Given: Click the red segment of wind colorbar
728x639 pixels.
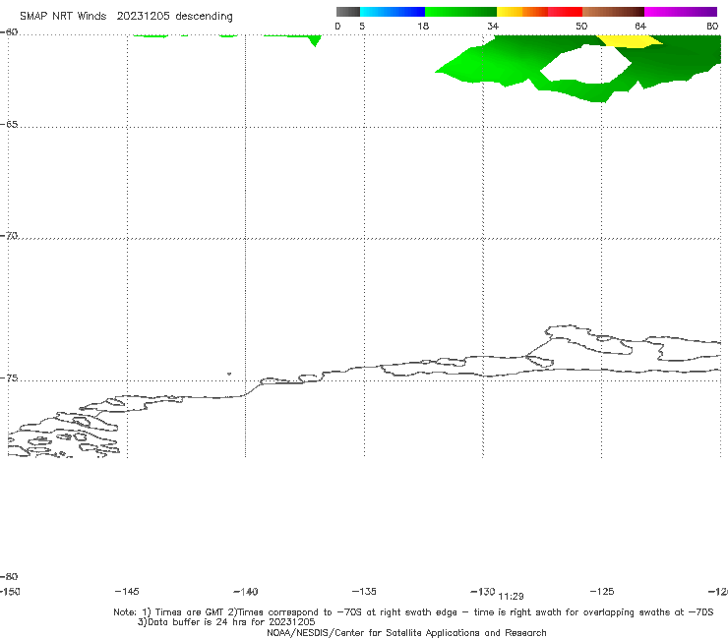Looking at the screenshot, I should point(565,12).
